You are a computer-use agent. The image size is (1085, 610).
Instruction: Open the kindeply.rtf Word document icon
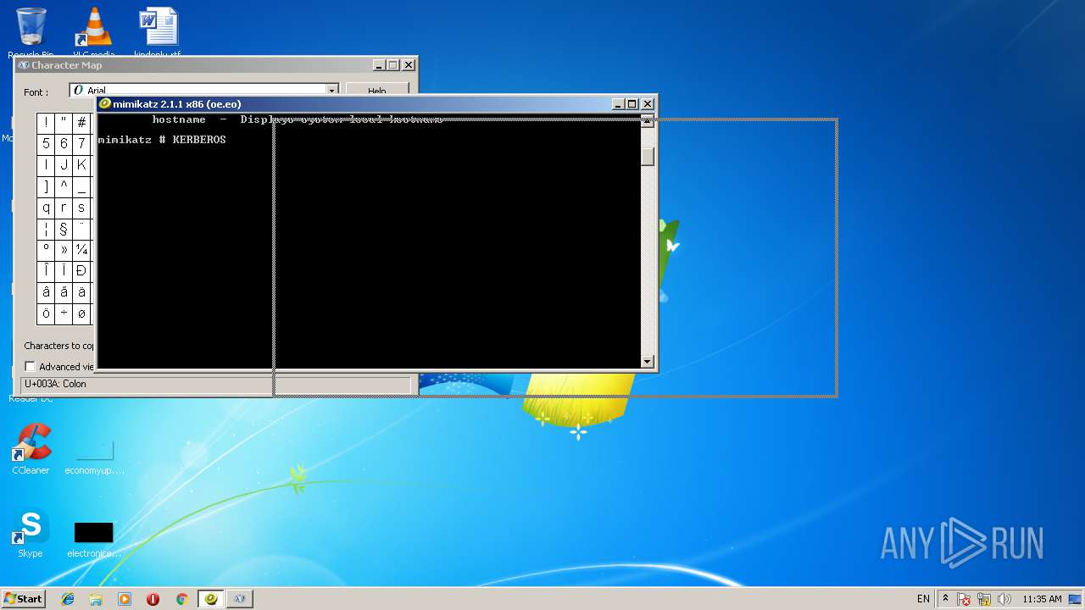point(159,32)
